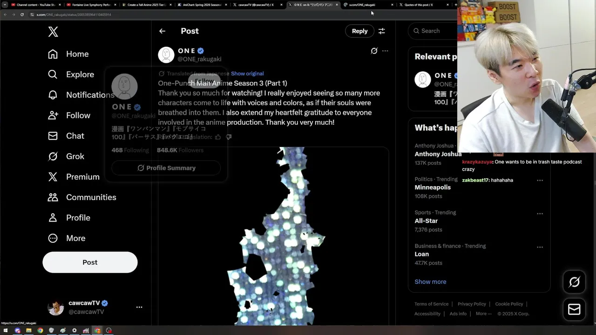This screenshot has width=596, height=335.
Task: Open the floating Grok button
Action: click(574, 282)
